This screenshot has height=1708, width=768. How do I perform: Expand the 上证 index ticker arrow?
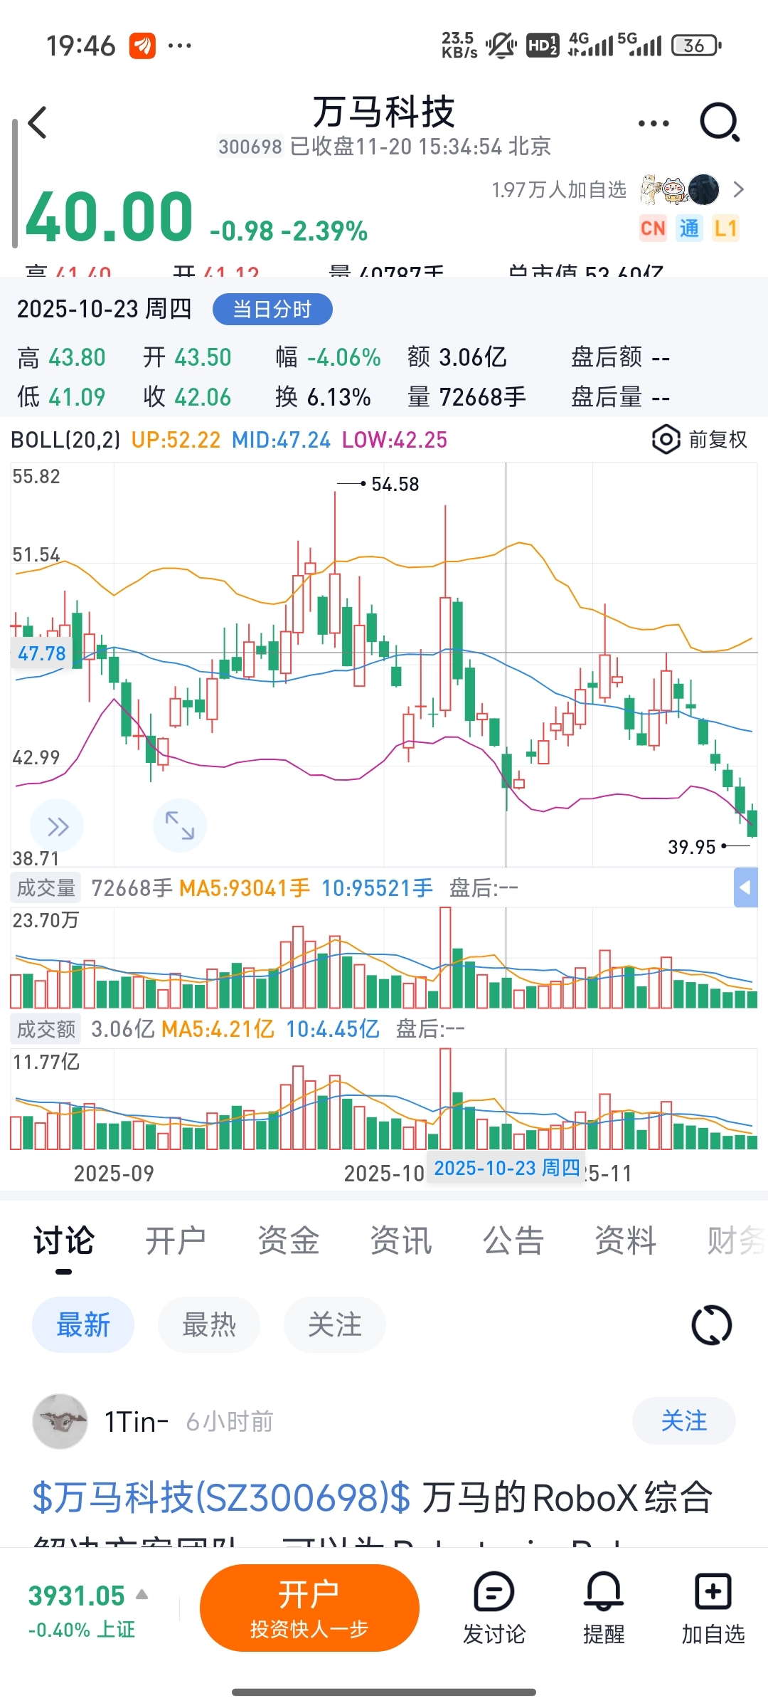coord(142,1594)
